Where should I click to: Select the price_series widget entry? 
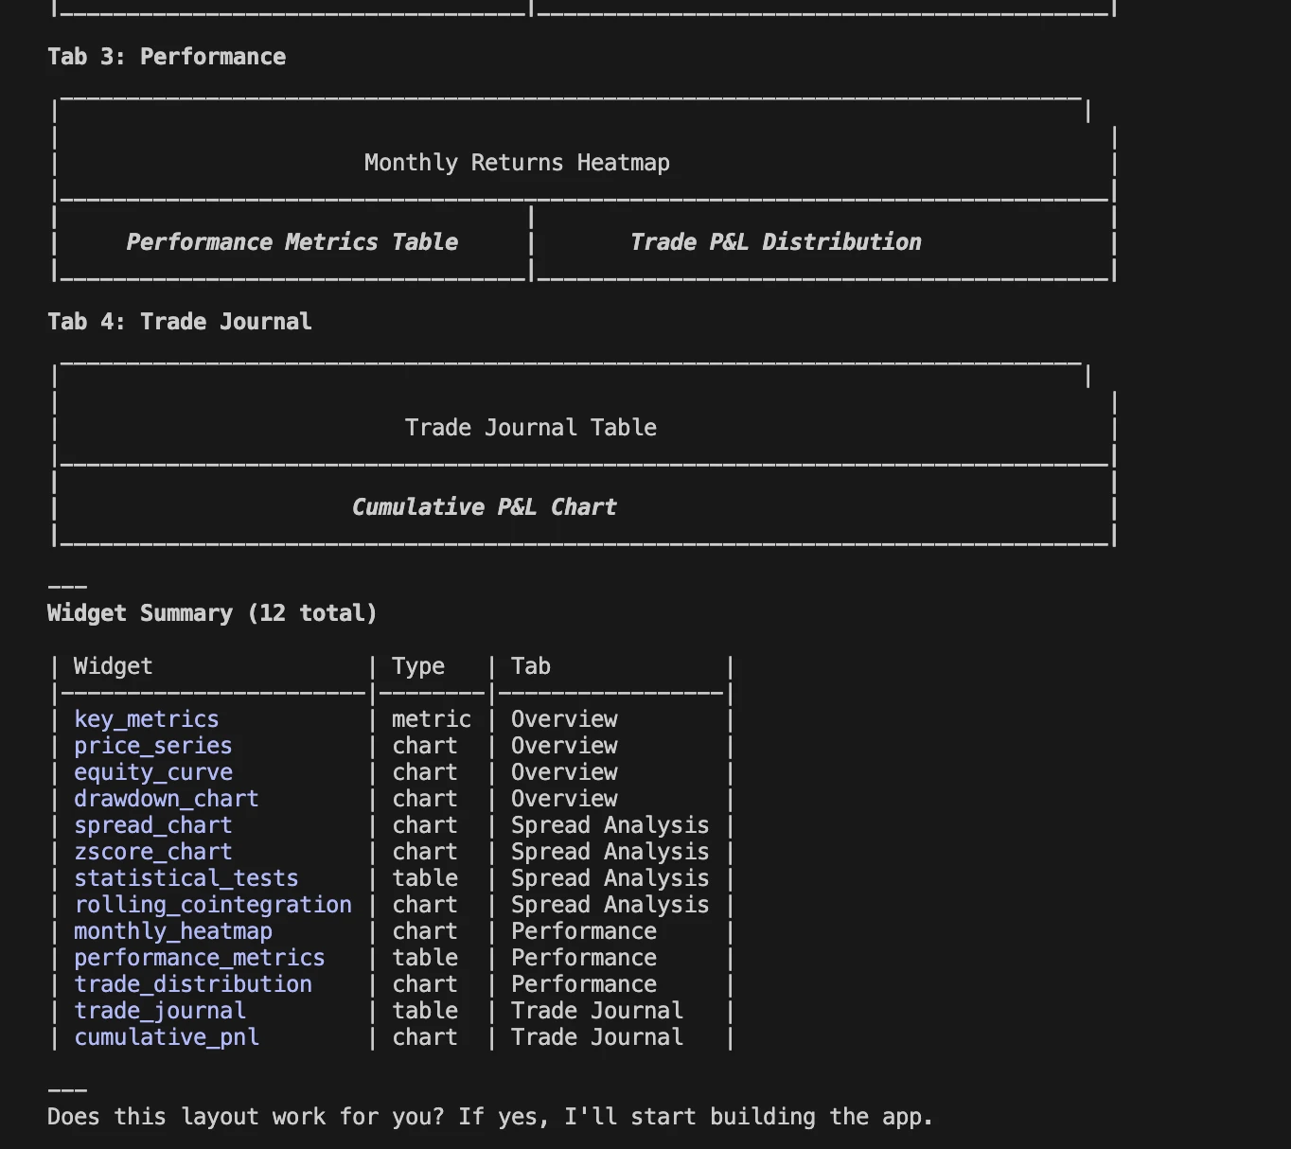click(153, 746)
